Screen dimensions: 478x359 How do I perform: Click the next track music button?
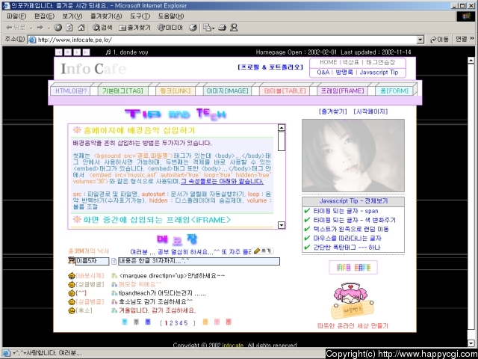87,52
